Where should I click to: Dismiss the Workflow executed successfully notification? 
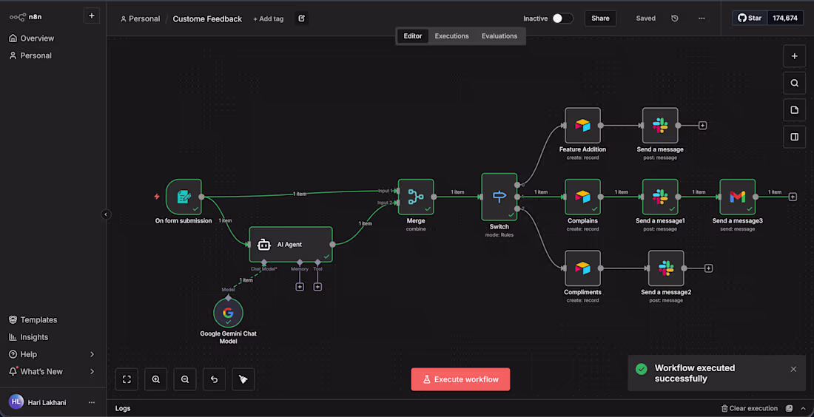coord(793,369)
